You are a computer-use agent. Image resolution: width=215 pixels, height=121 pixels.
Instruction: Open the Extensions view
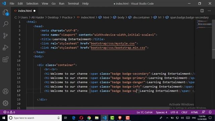click(5, 59)
